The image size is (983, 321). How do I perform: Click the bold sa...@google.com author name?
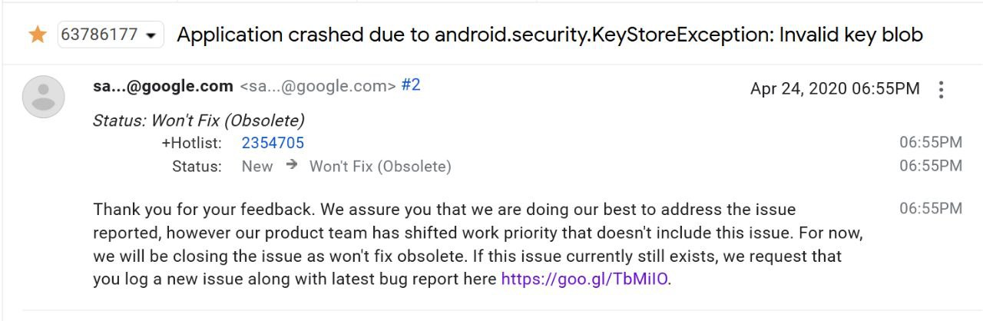[163, 86]
